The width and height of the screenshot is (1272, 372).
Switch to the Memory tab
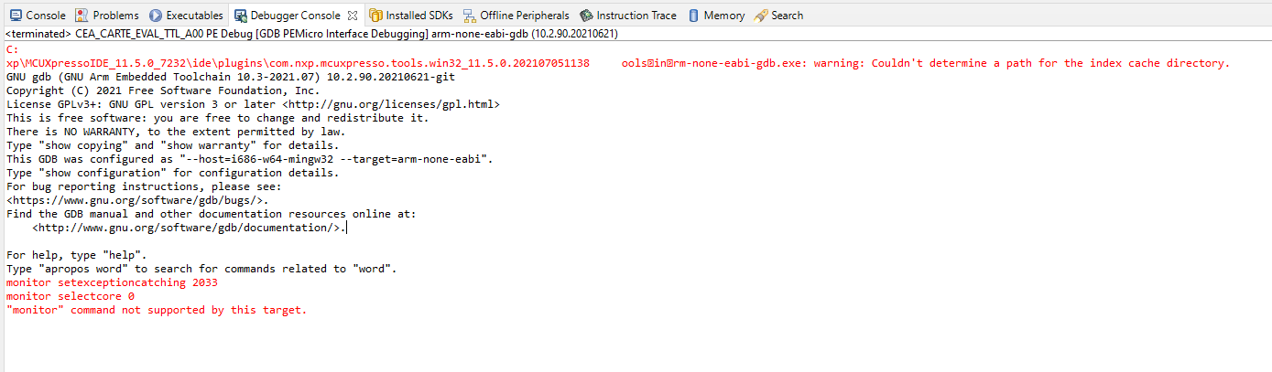tap(723, 16)
